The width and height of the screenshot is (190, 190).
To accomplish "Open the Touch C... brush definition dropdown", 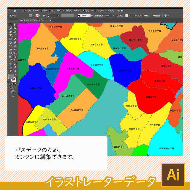I will coord(92,16).
